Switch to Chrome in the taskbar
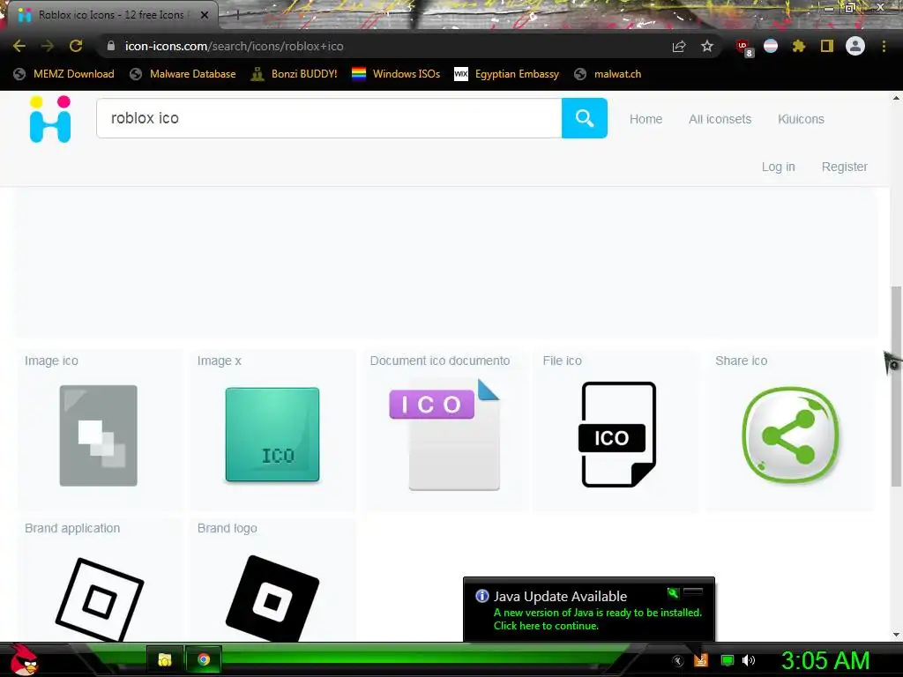Viewport: 903px width, 677px height. tap(204, 659)
